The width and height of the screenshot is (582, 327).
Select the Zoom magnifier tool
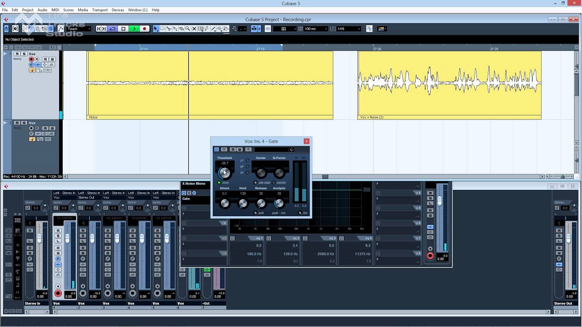pyautogui.click(x=187, y=29)
